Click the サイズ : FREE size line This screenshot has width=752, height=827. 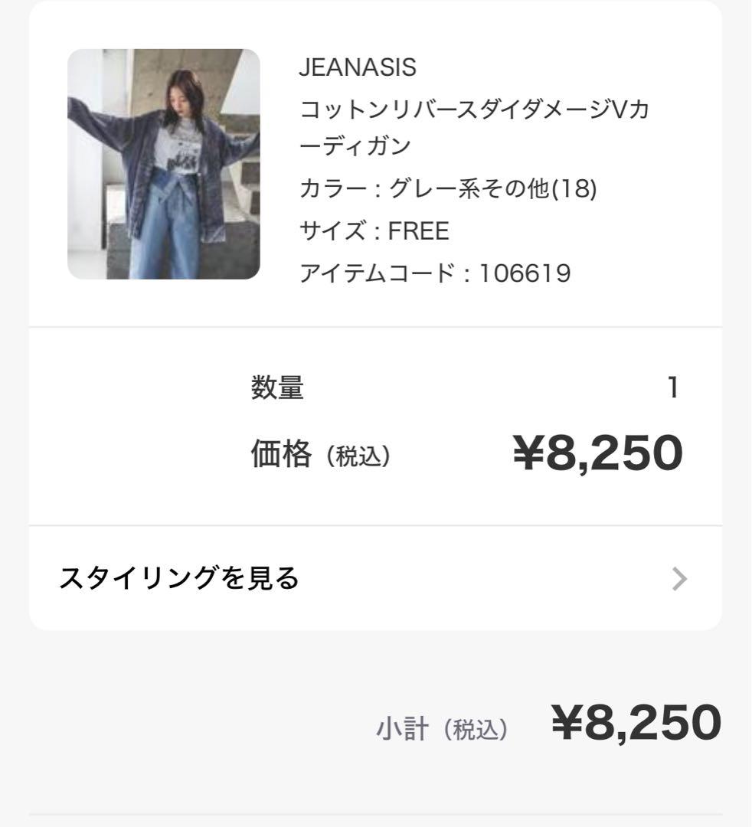click(x=374, y=230)
